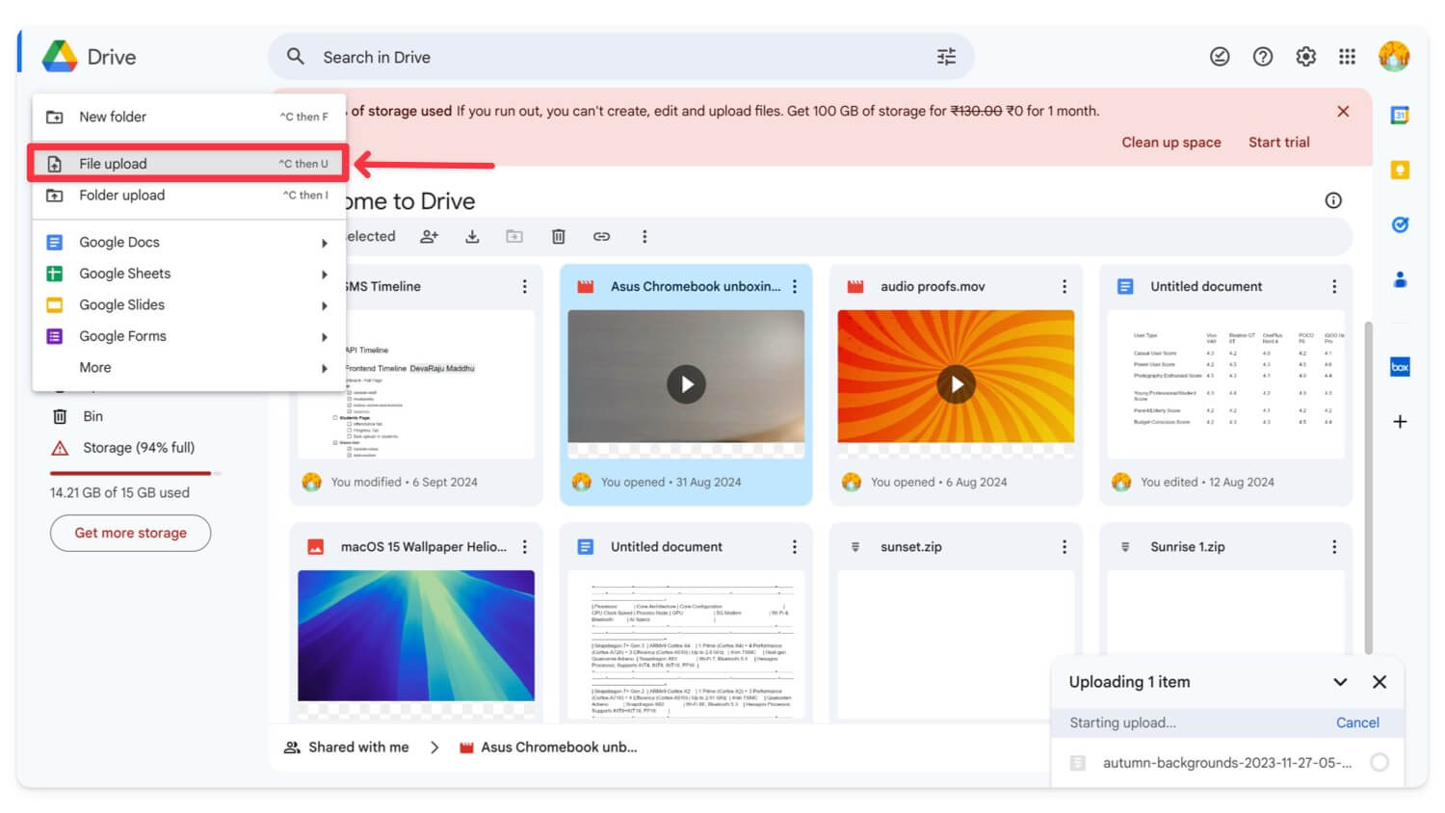The image size is (1445, 813).
Task: Download the selected file via toolbar icon
Action: (472, 236)
